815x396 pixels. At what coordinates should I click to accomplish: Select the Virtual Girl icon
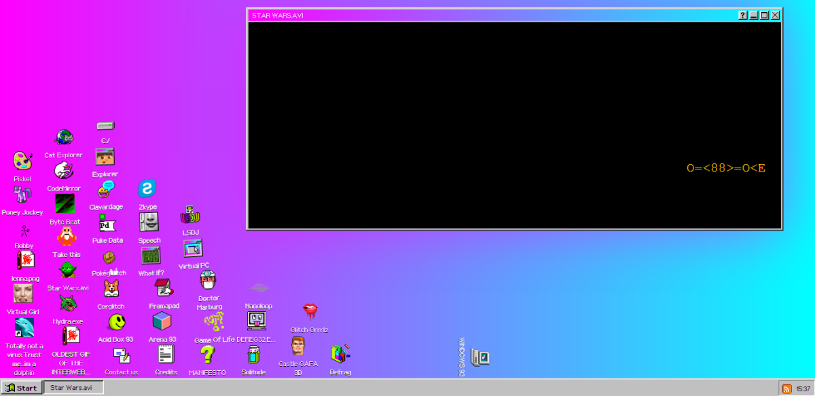[23, 294]
